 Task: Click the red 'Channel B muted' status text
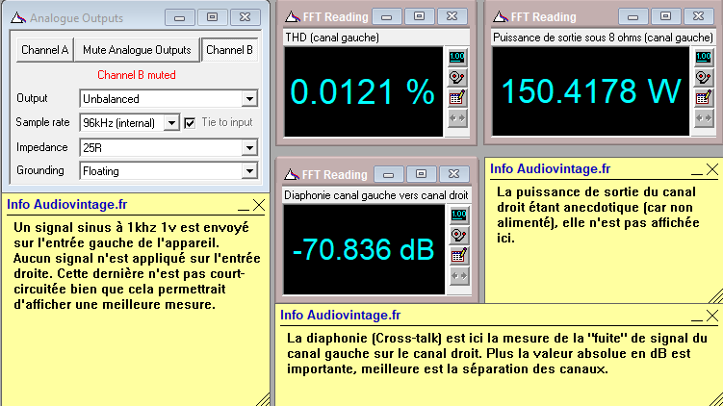(137, 75)
